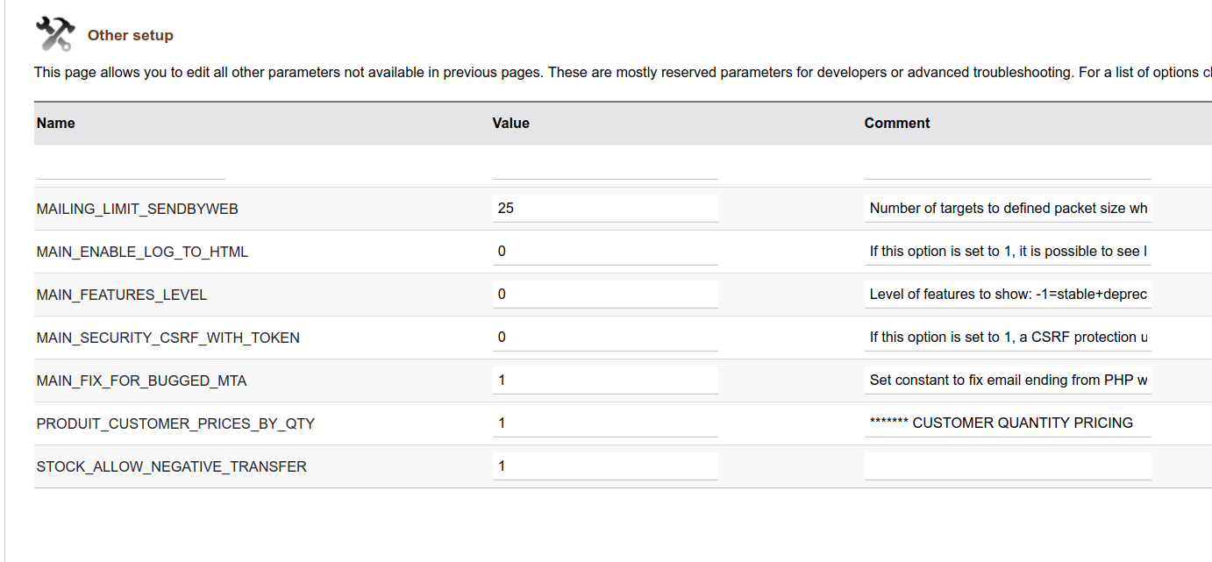
Task: Click the Comment column header
Action: 897,124
